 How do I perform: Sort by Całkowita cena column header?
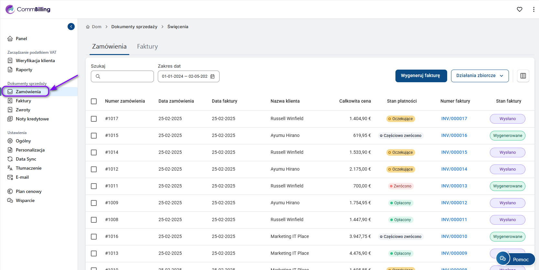[x=355, y=101]
